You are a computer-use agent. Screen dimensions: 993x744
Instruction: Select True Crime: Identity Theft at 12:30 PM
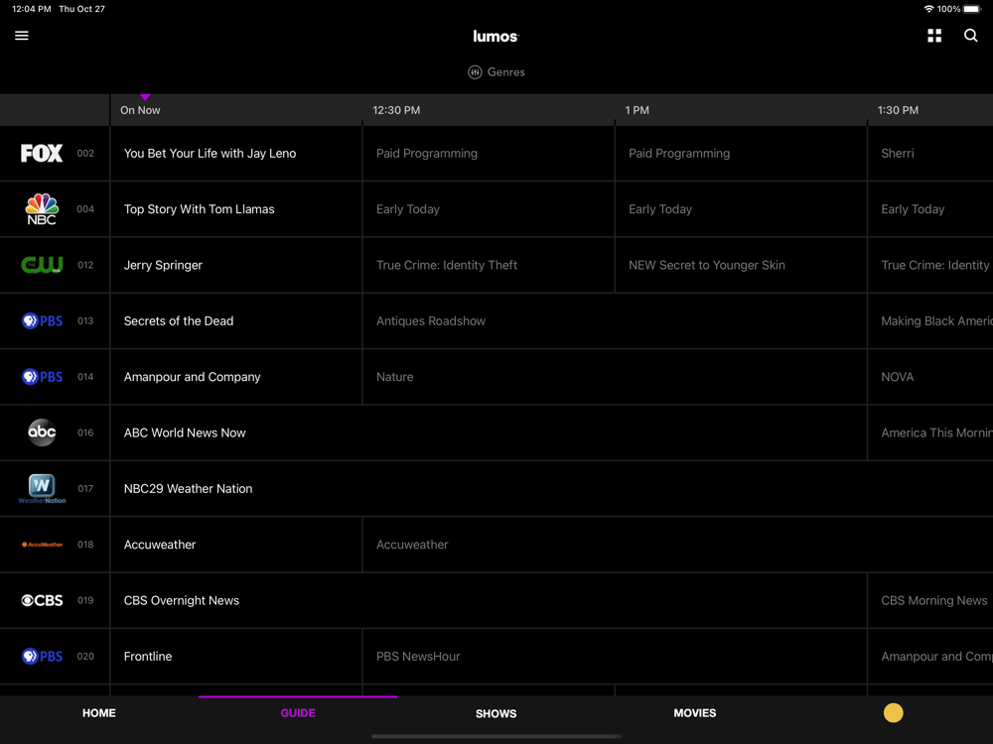point(489,265)
